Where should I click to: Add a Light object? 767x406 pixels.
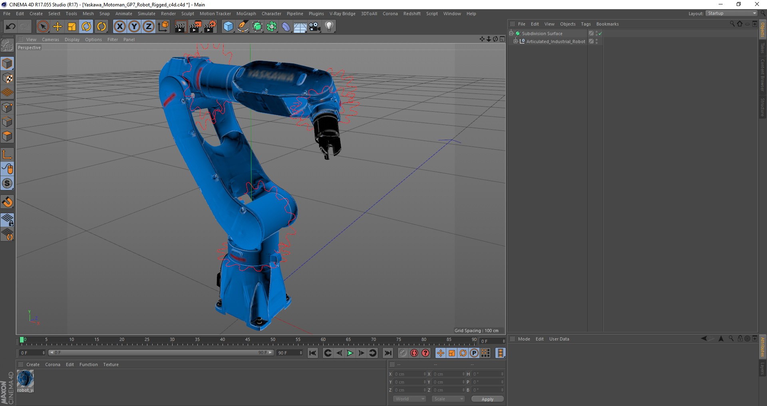coord(329,27)
